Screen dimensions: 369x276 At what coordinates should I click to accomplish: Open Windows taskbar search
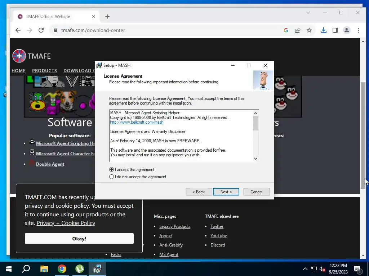26,269
